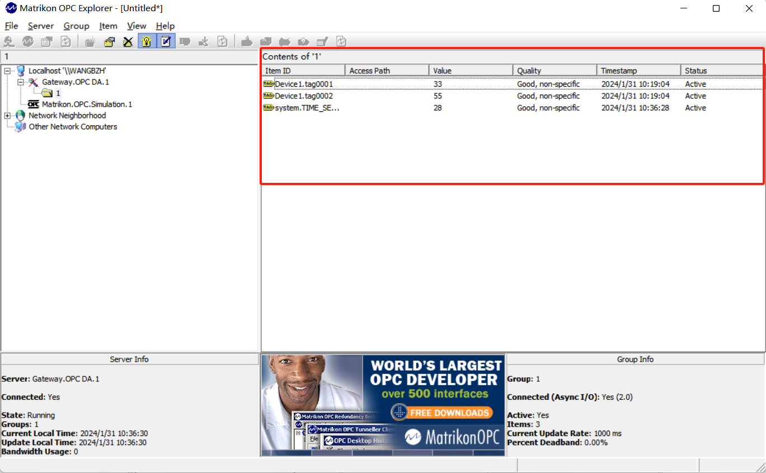Click the yellow folder with blue arrow icon
The image size is (766, 473).
pyautogui.click(x=109, y=41)
